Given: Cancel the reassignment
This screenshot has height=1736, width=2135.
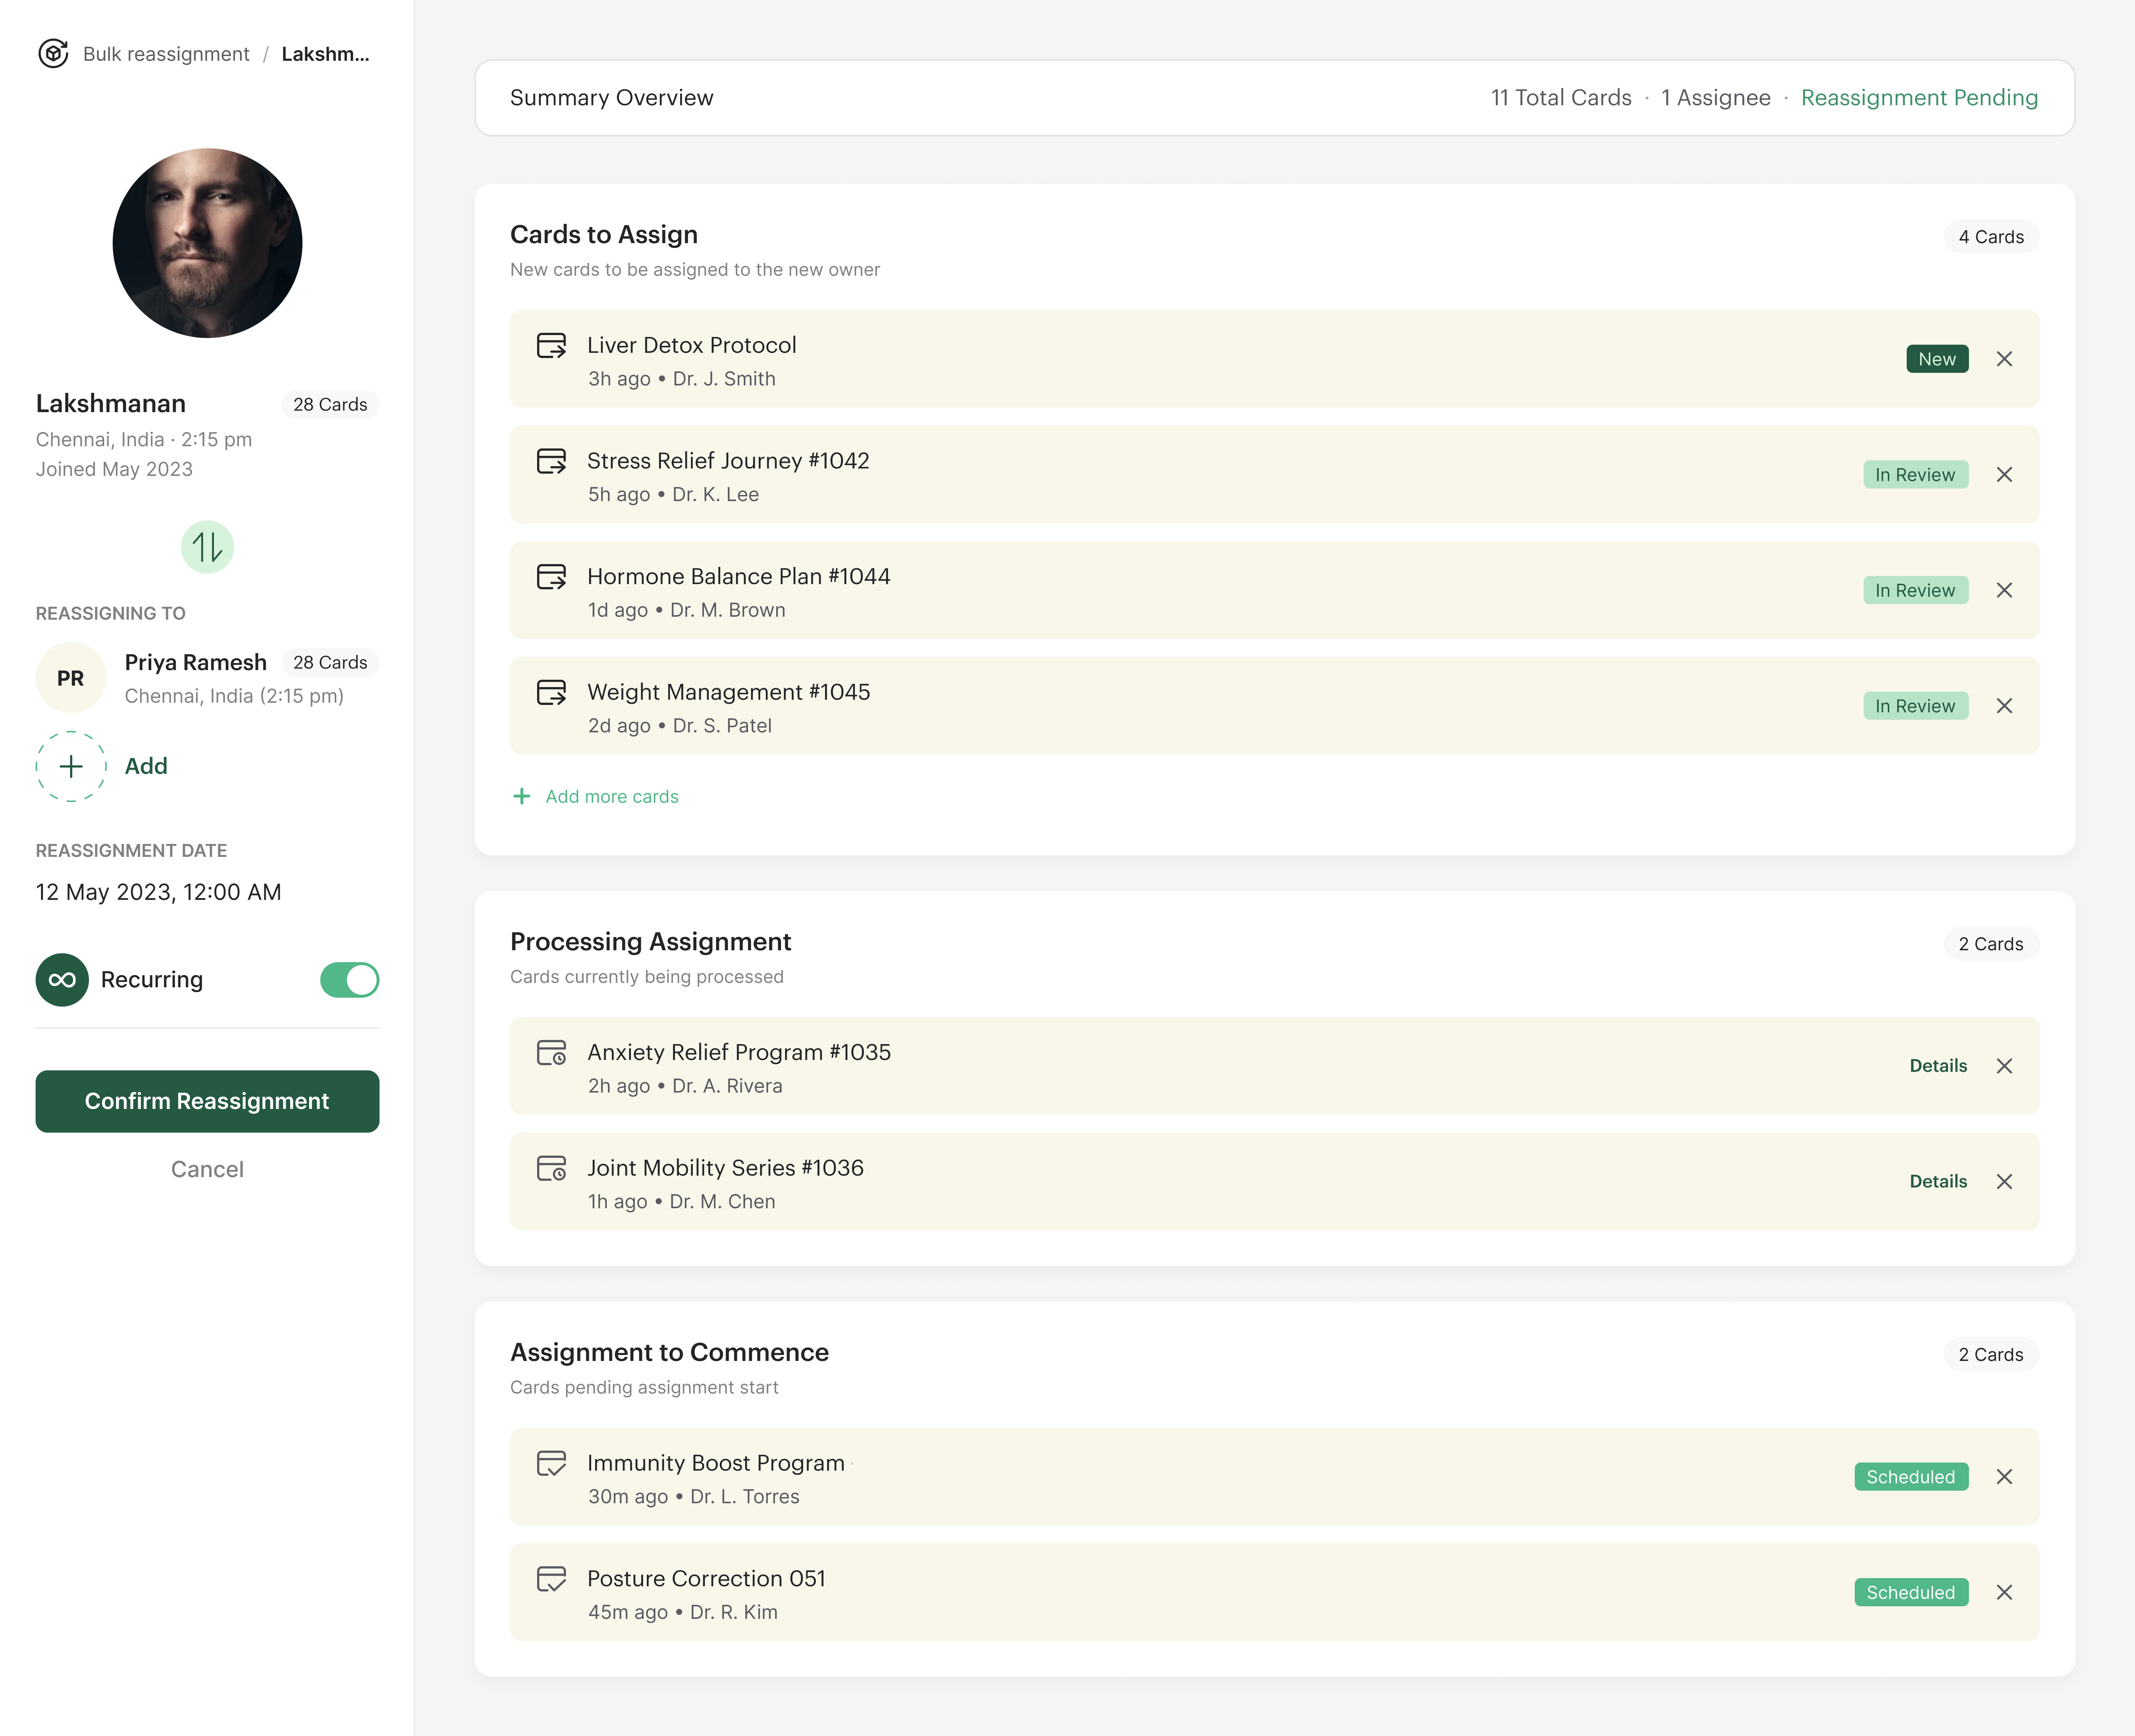Looking at the screenshot, I should (207, 1169).
